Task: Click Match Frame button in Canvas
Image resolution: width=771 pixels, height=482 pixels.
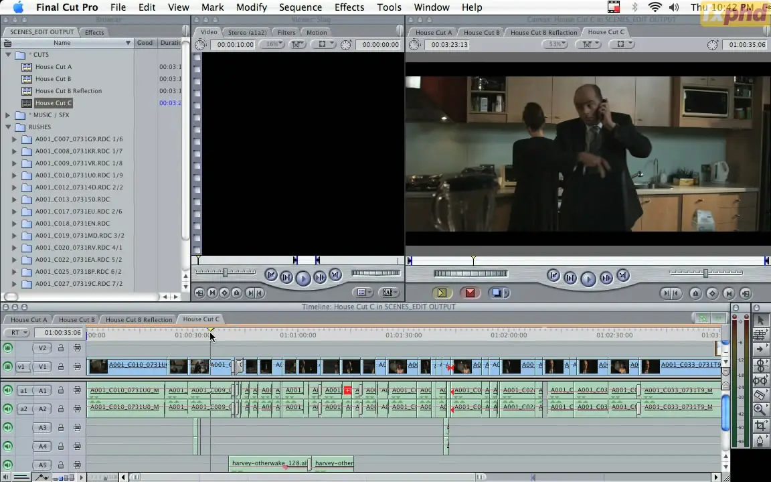Action: tap(746, 294)
